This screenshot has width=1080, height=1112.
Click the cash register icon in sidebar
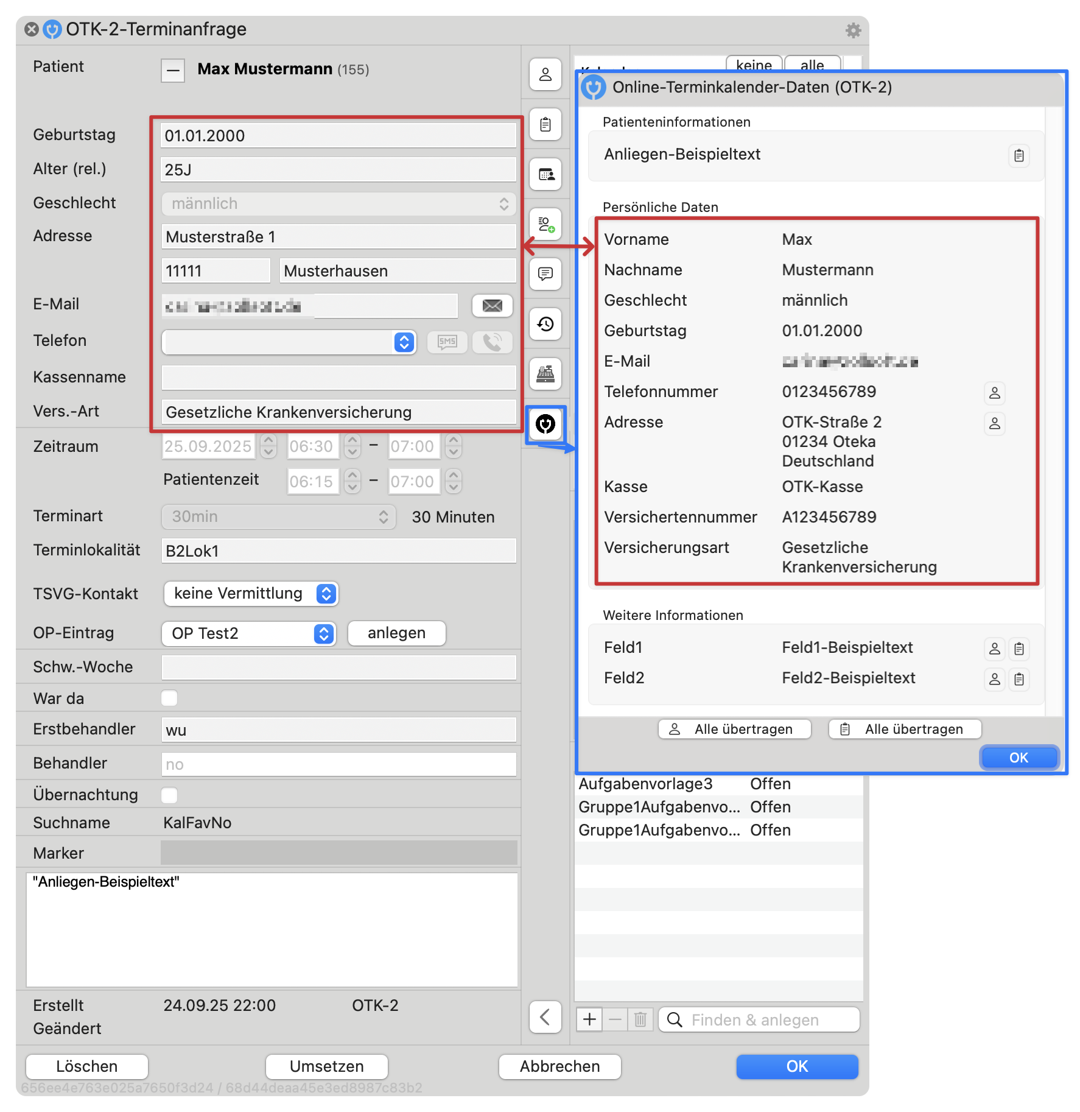(545, 374)
